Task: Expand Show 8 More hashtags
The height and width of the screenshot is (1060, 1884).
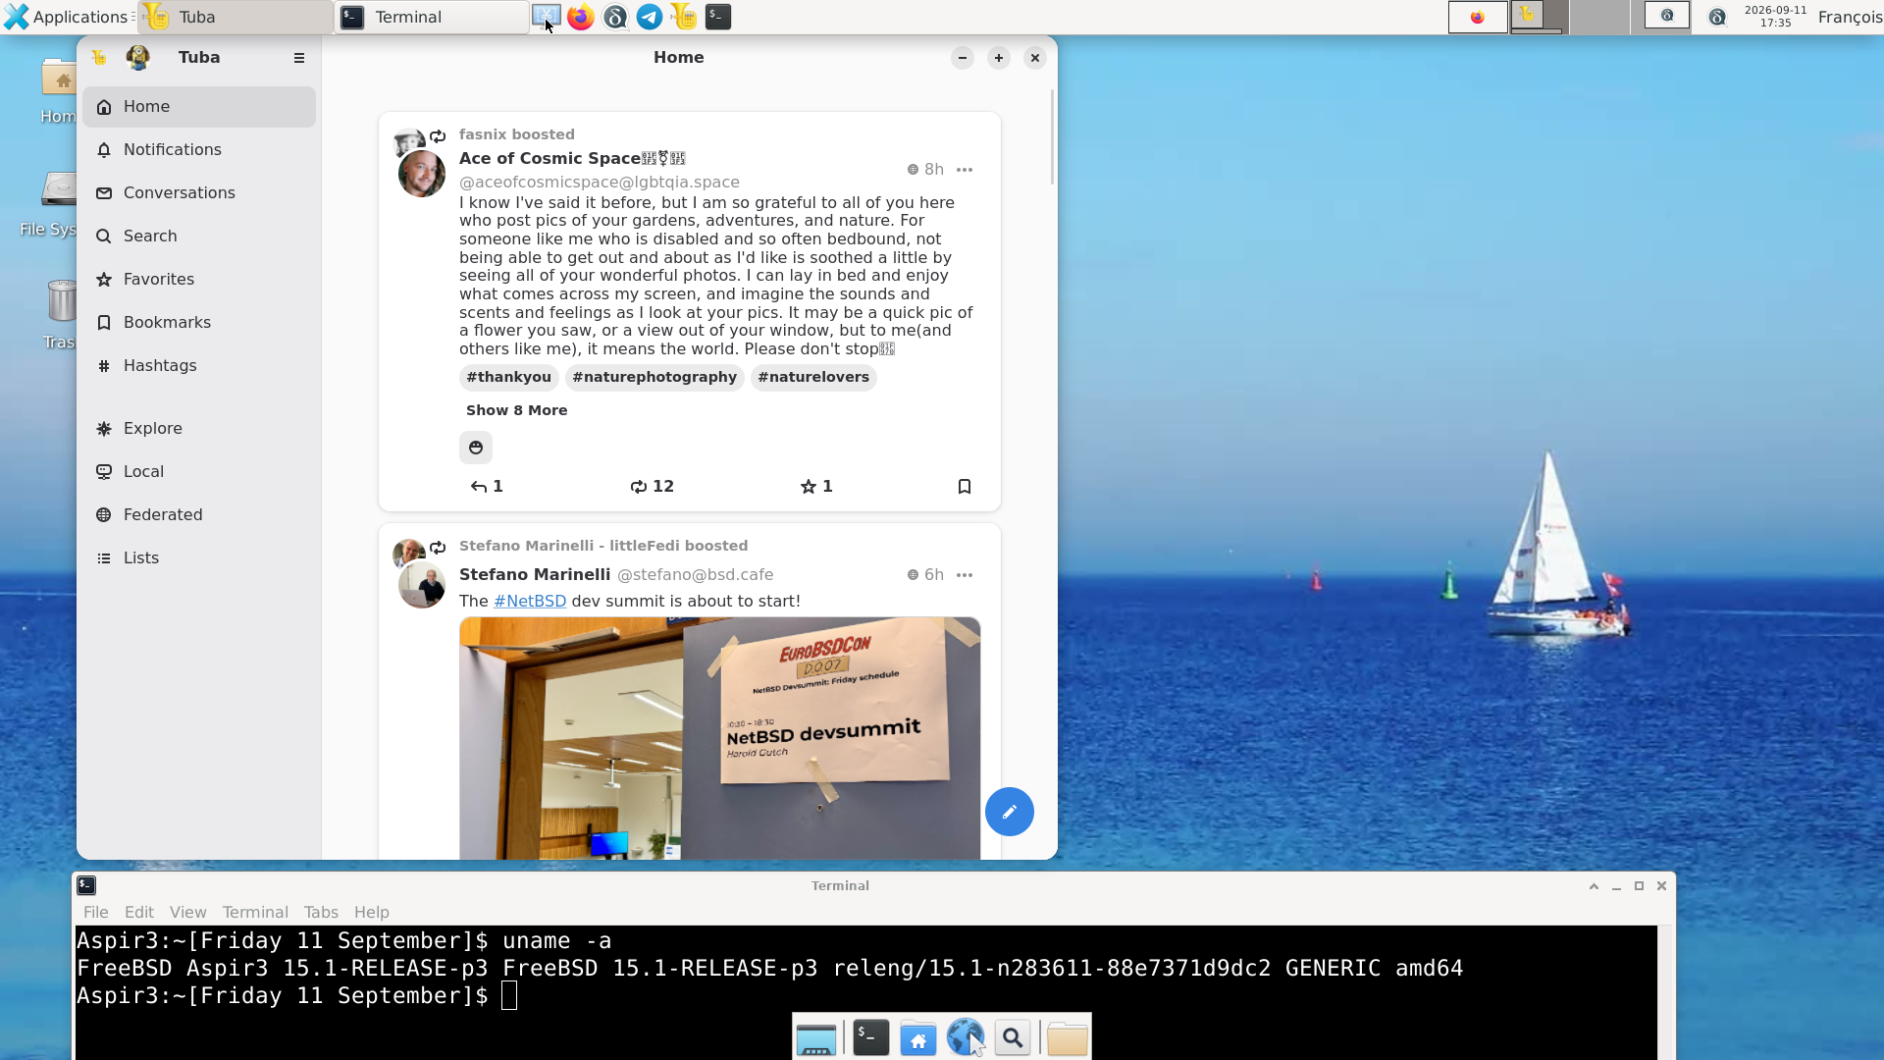Action: (516, 410)
